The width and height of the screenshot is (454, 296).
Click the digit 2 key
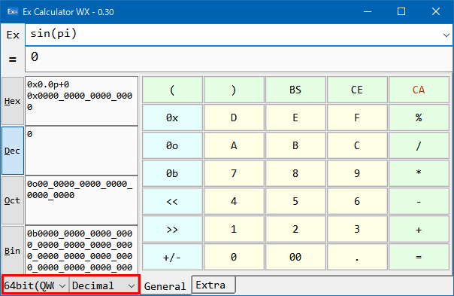295,229
